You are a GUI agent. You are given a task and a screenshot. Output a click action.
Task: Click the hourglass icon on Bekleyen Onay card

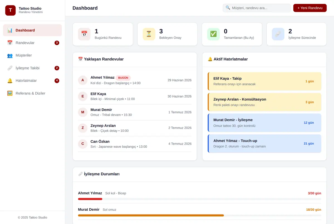pyautogui.click(x=149, y=34)
